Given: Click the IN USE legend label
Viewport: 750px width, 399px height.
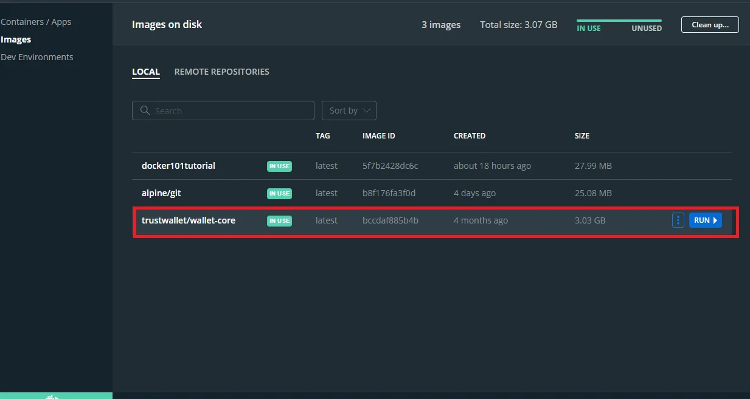Looking at the screenshot, I should (x=589, y=29).
